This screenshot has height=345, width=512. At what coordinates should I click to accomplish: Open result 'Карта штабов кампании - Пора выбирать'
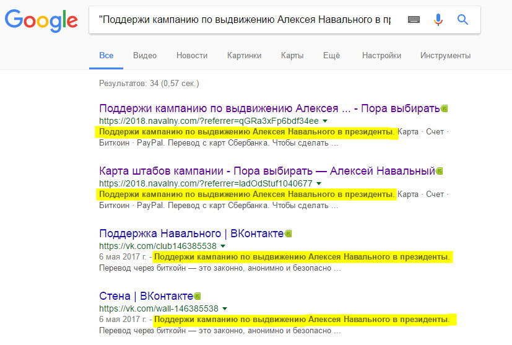coord(267,171)
